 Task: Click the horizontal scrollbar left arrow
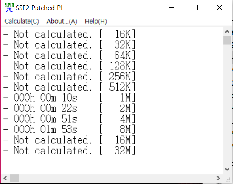point(5,178)
